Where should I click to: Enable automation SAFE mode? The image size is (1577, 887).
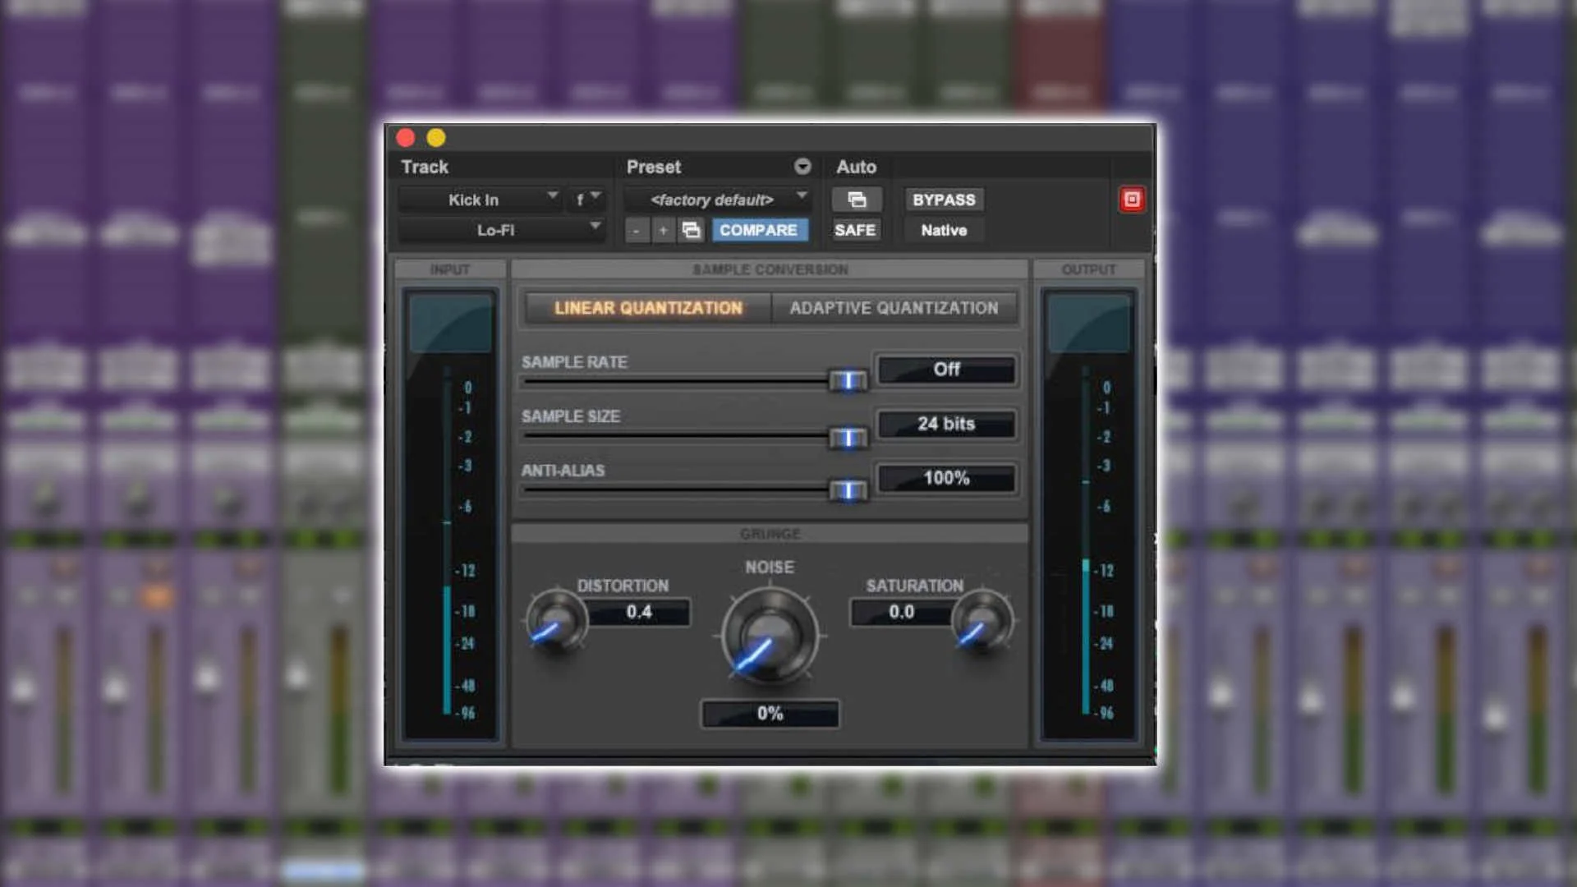pos(855,231)
